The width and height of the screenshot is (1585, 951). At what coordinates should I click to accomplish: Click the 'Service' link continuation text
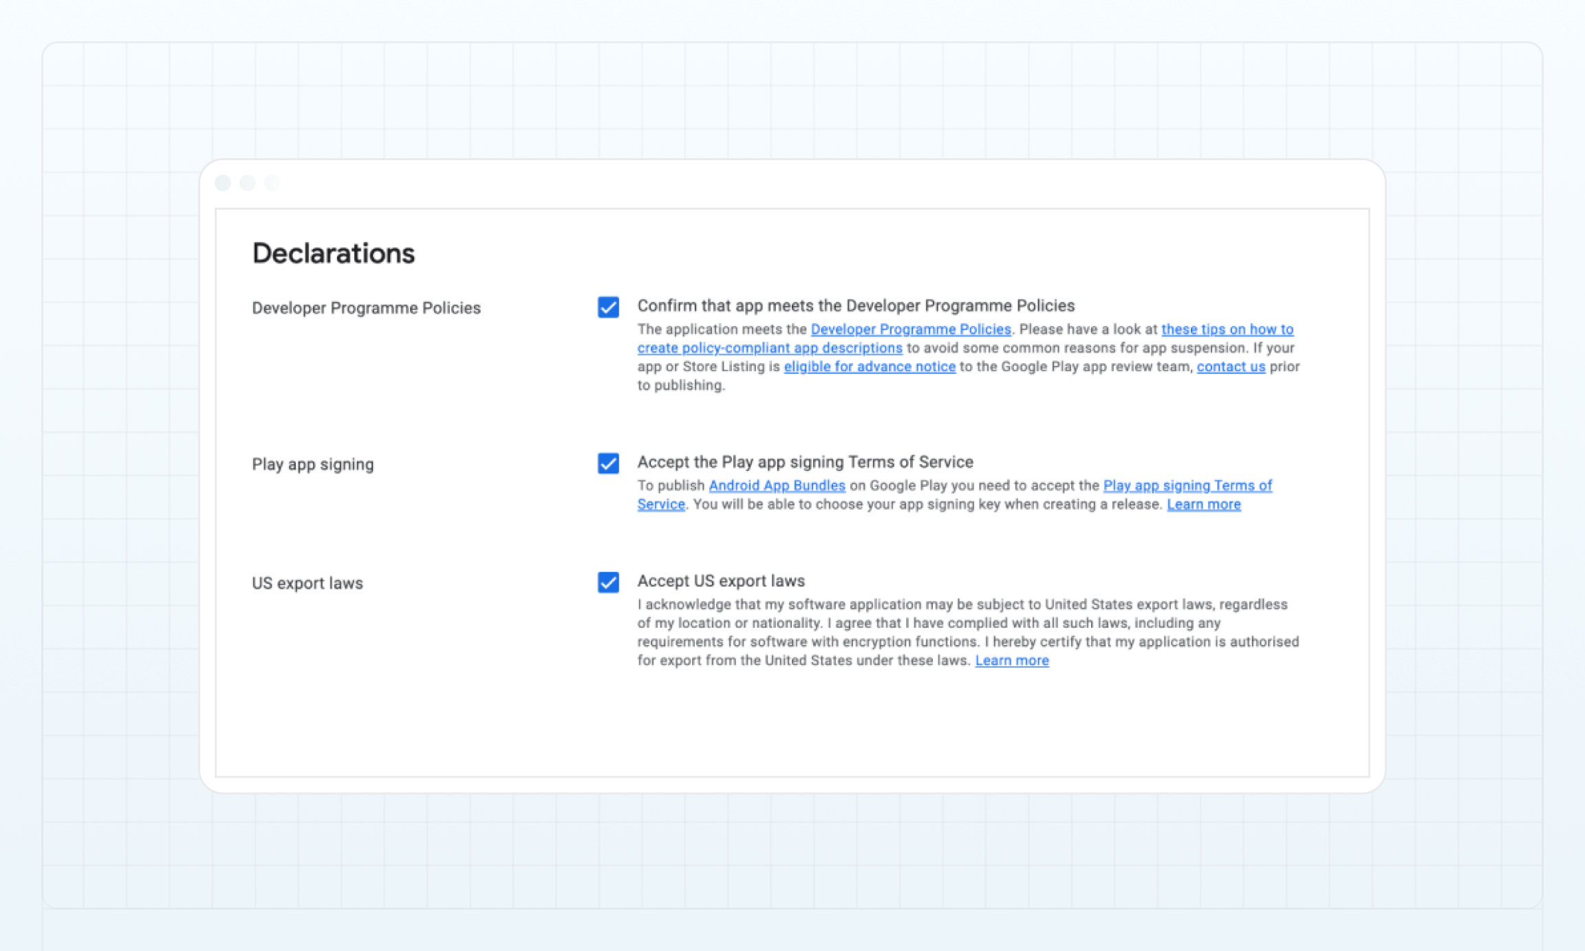coord(660,504)
